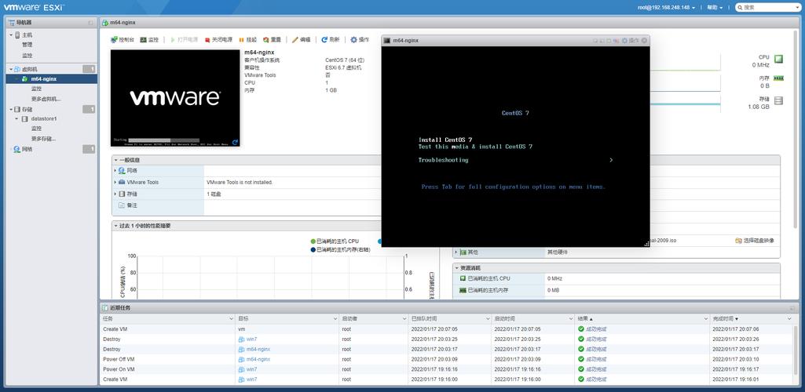Click the 编辑 pencil edit button

pos(302,39)
